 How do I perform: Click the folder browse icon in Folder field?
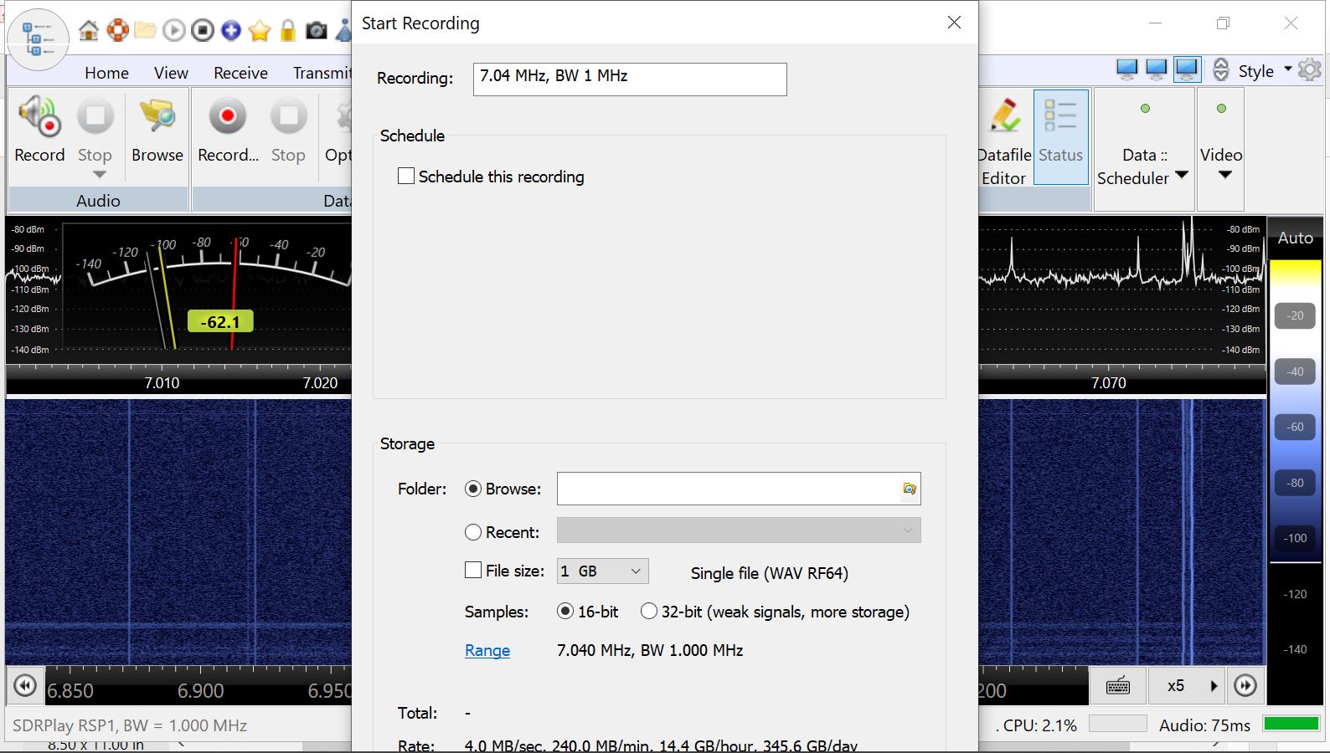(909, 489)
